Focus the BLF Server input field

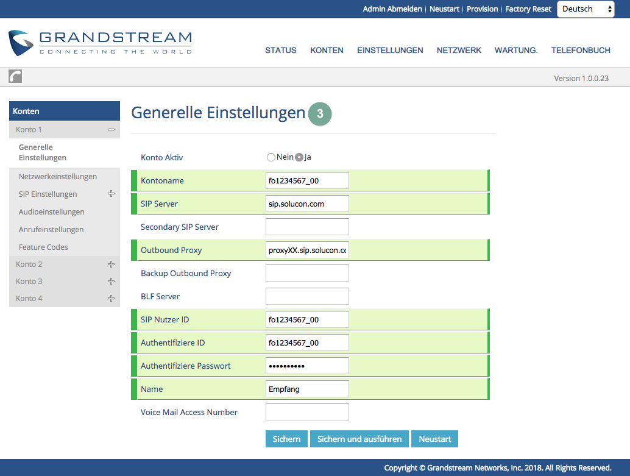[x=307, y=296]
